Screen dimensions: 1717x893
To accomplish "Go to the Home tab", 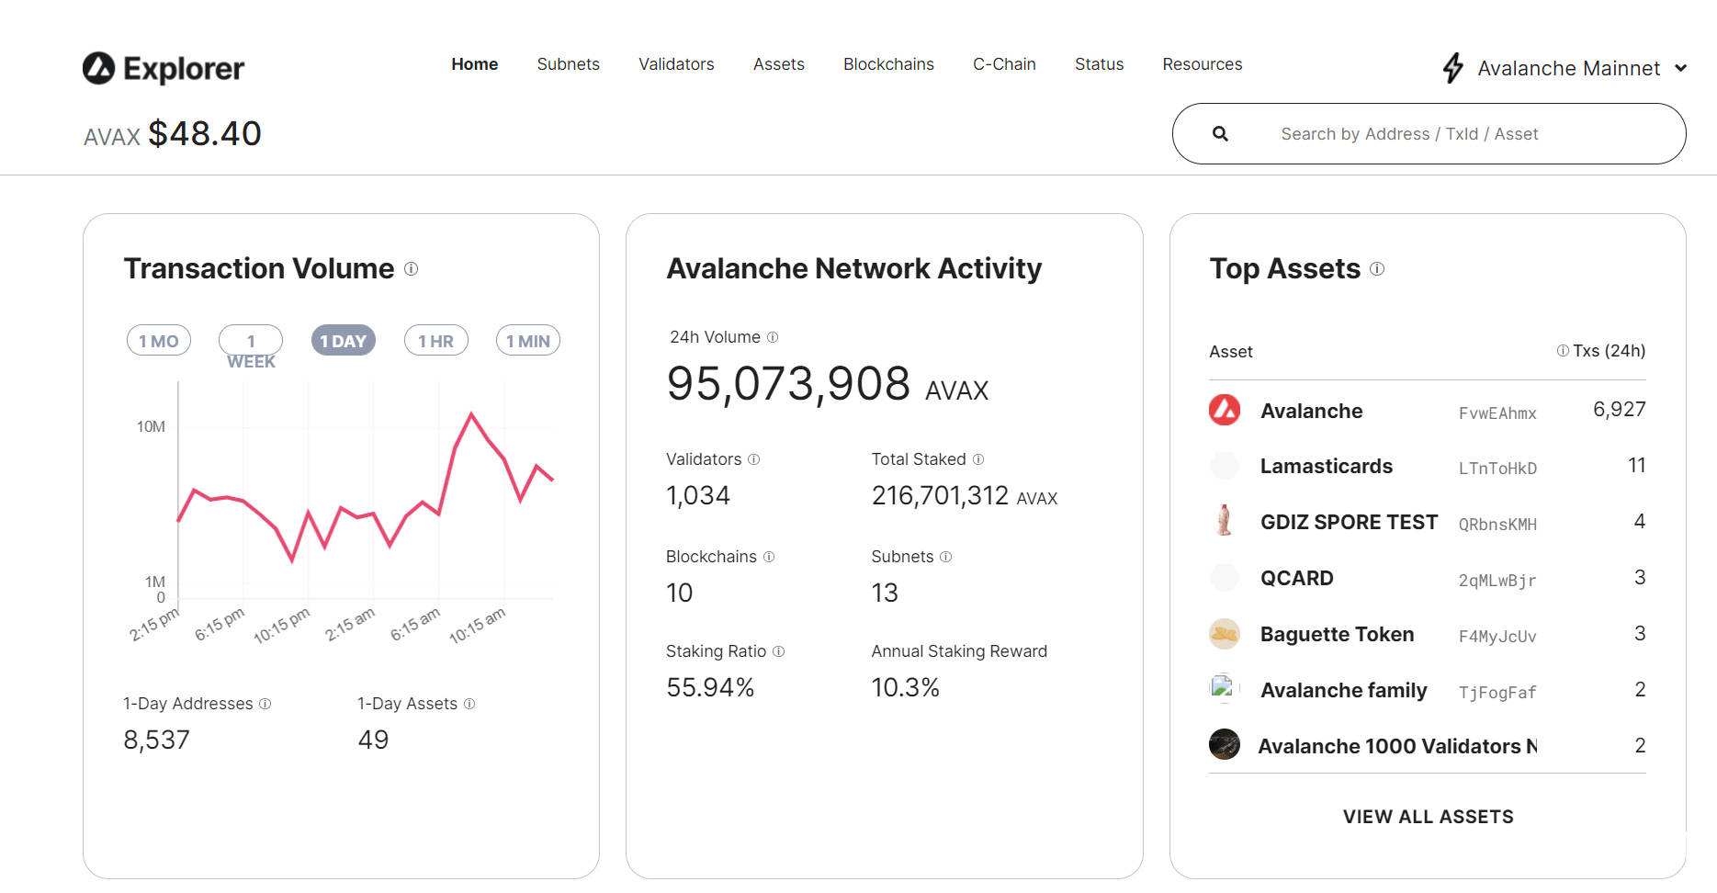I will pyautogui.click(x=475, y=64).
